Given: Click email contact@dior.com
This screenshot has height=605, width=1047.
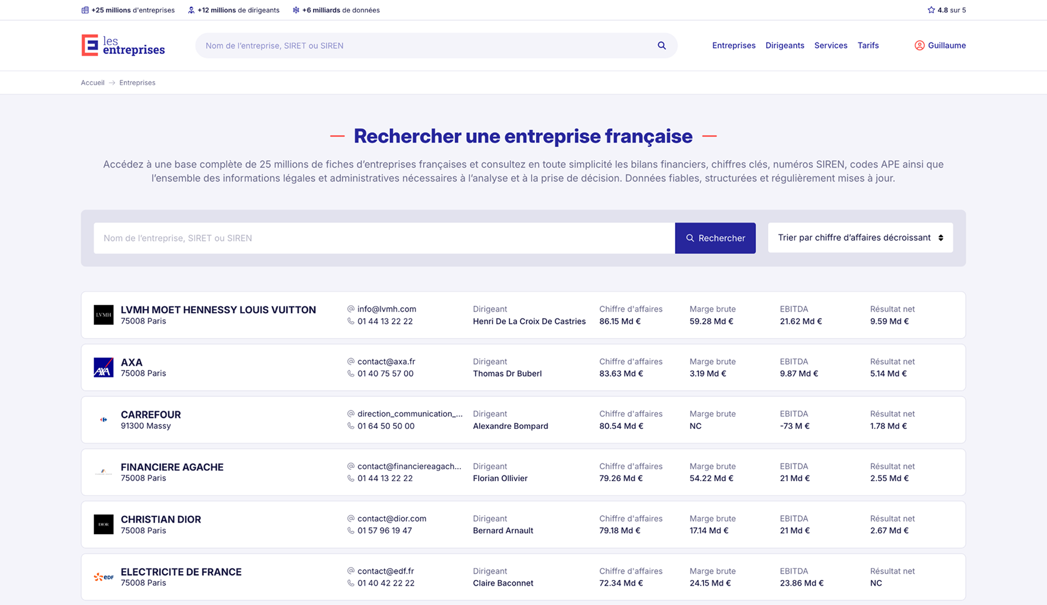Looking at the screenshot, I should [392, 519].
